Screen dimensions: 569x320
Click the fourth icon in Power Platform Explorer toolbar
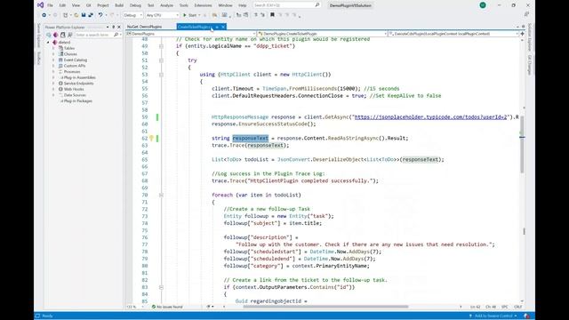coord(69,35)
